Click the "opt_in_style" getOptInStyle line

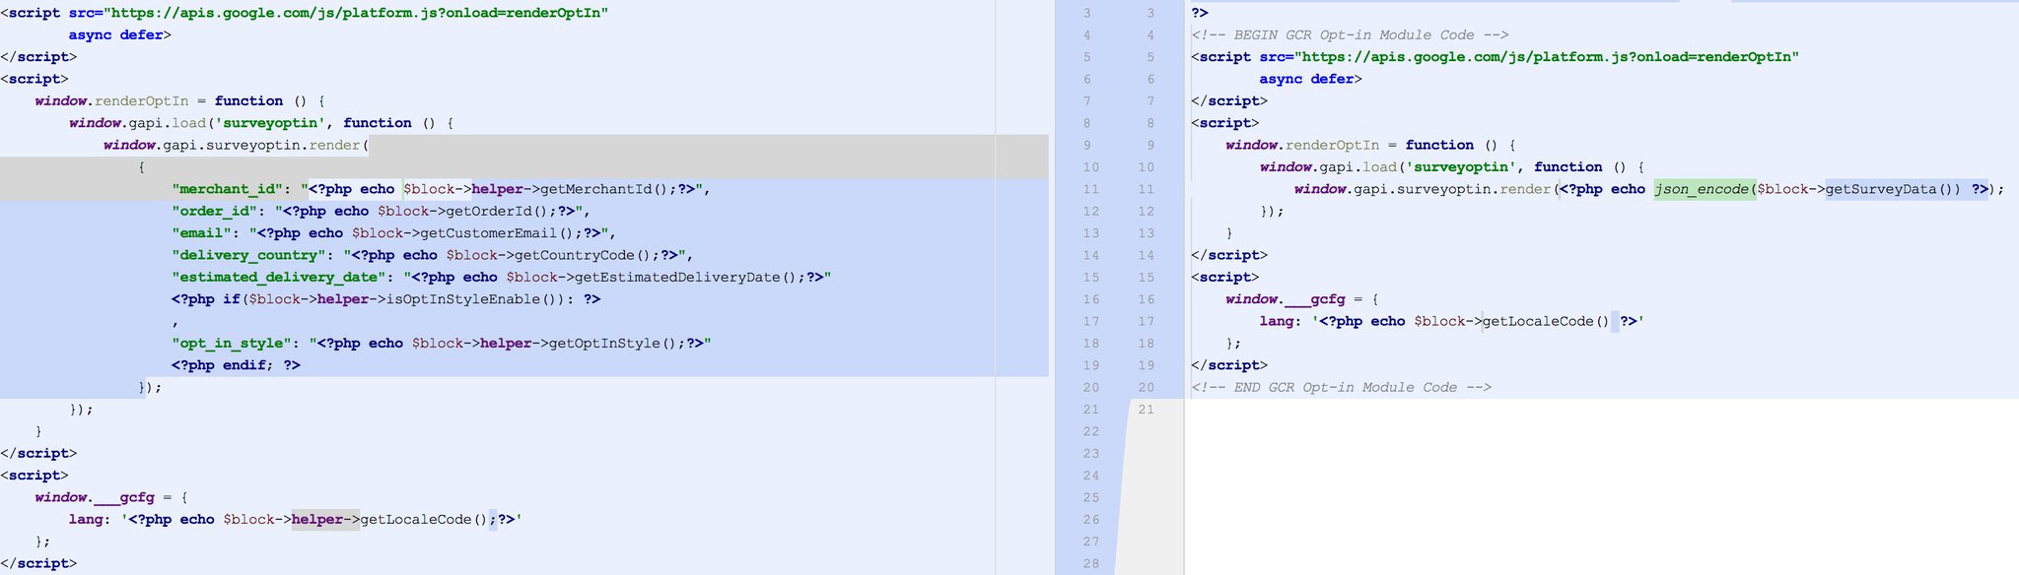point(441,344)
